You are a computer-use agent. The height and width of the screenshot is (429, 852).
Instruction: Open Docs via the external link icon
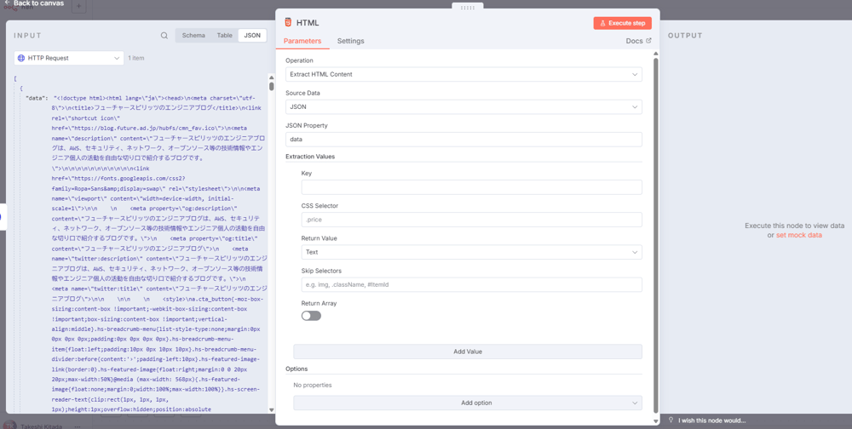[x=648, y=41]
